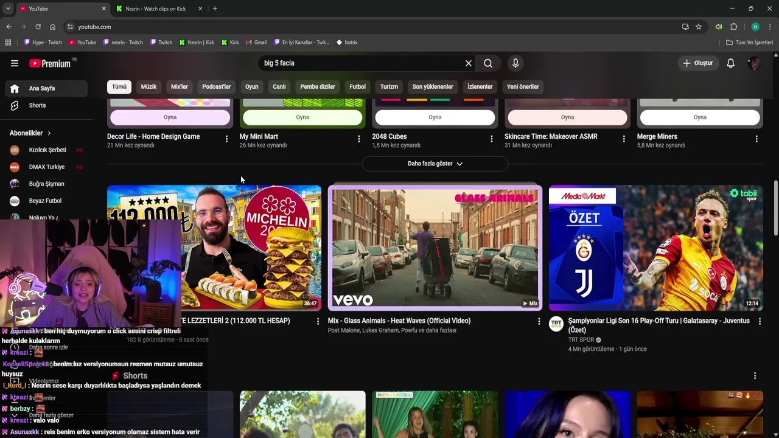The image size is (779, 438).
Task: Play 2048 Cubes with Oyna
Action: pos(435,117)
